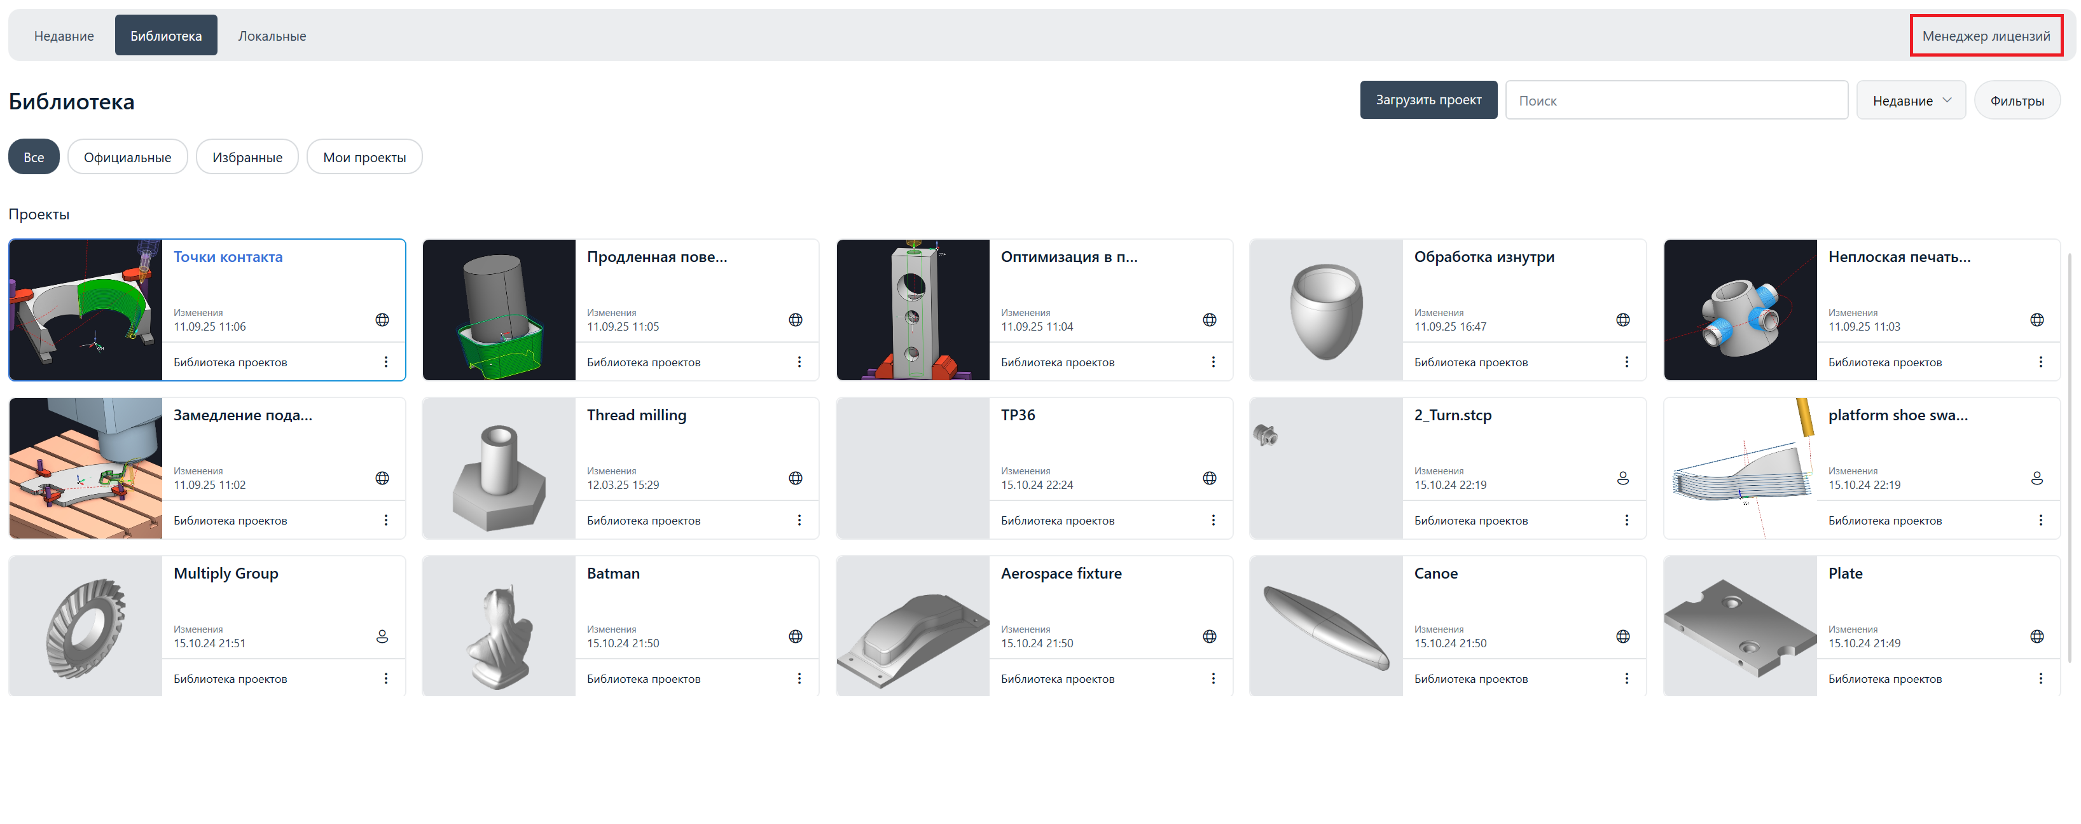2081x824 pixels.
Task: Open three-dot menu on Plate card
Action: coord(2040,678)
